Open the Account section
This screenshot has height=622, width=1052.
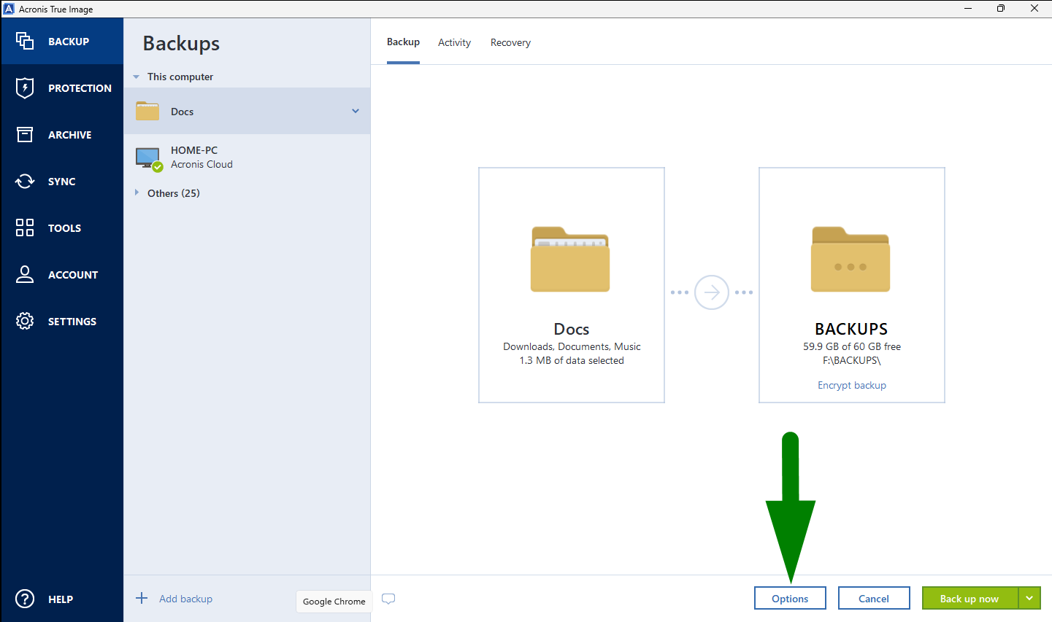pos(62,275)
